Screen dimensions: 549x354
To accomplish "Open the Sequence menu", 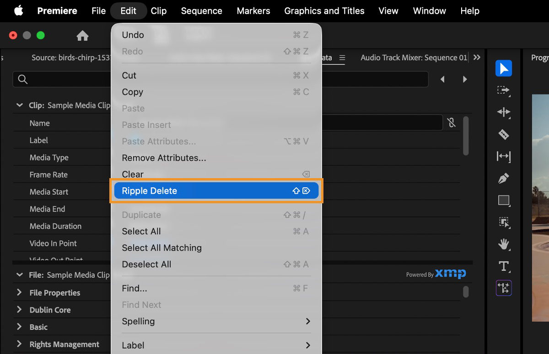I will (x=201, y=11).
